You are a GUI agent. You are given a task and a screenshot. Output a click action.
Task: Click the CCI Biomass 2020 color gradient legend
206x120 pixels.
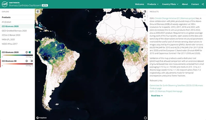(17, 55)
